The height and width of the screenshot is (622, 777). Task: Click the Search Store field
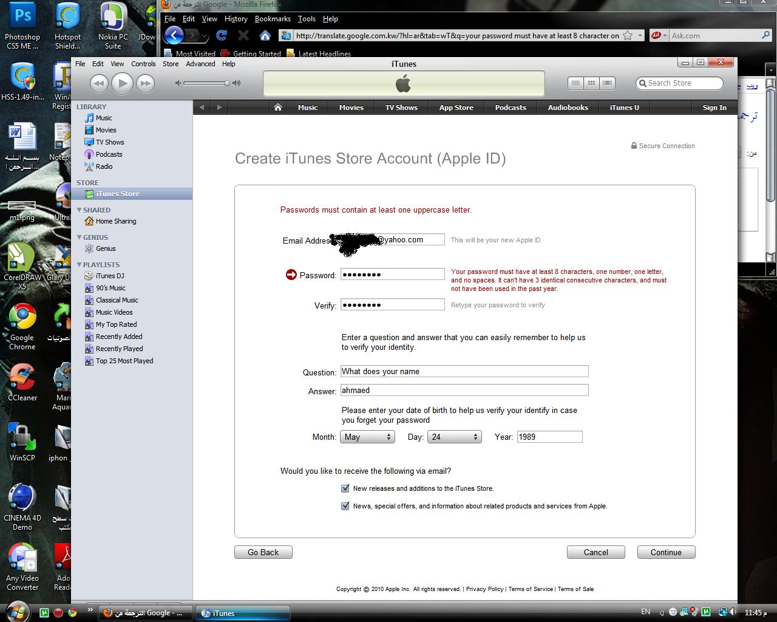679,83
